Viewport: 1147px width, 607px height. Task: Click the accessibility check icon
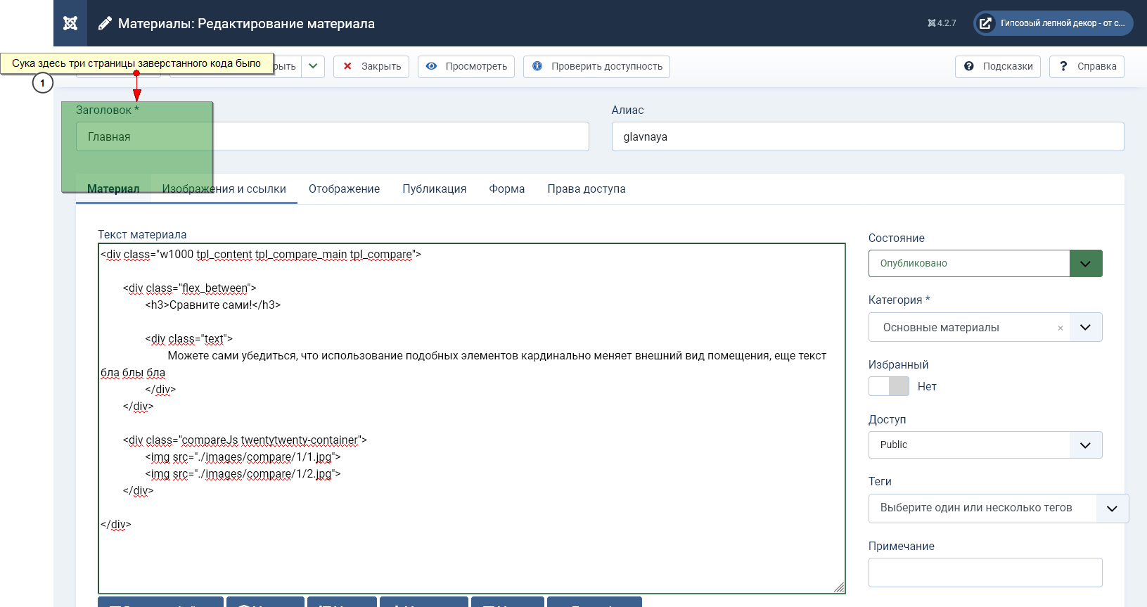(x=537, y=66)
